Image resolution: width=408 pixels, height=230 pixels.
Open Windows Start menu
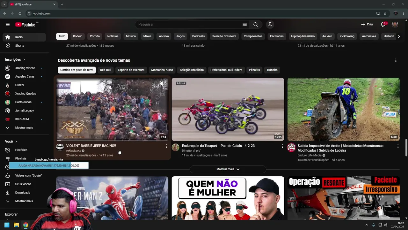coord(7,225)
